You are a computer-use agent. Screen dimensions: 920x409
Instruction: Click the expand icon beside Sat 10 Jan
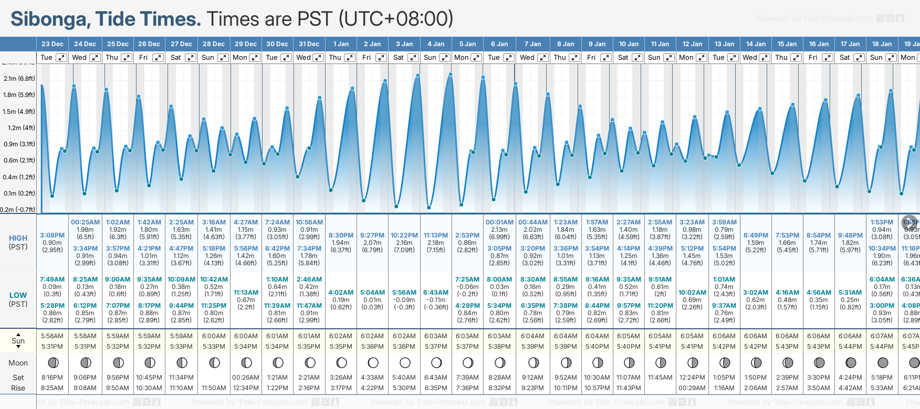(637, 58)
